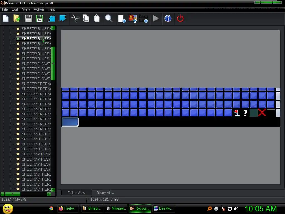
Task: Choose the Save As floppy icon
Action: point(40,18)
